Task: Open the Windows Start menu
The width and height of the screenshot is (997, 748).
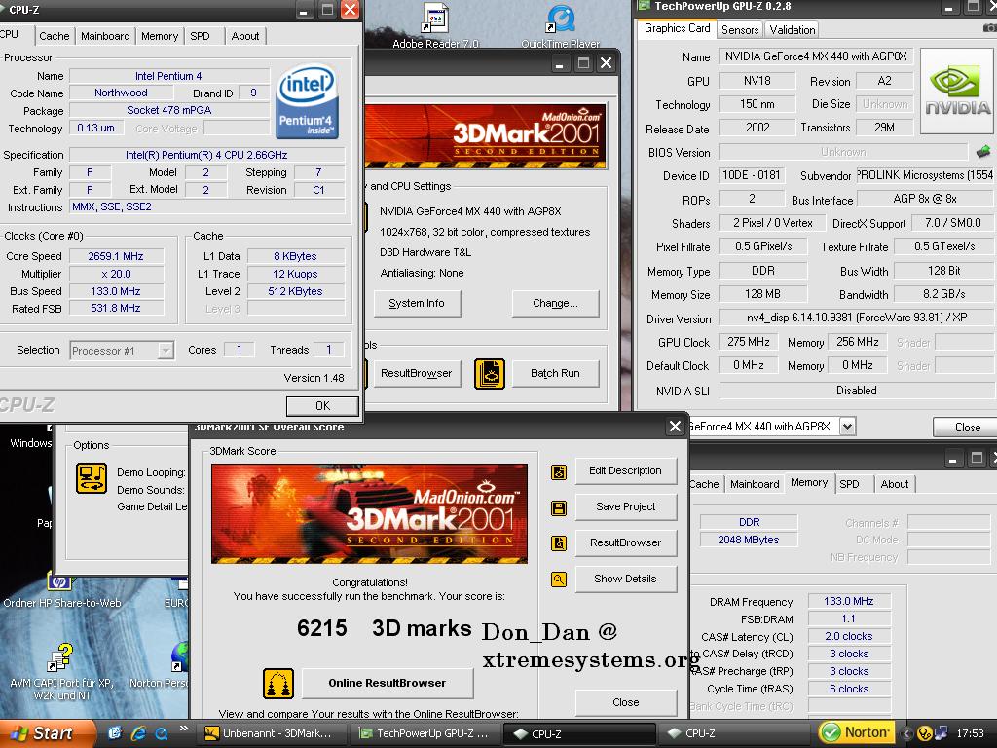Action: coord(47,733)
